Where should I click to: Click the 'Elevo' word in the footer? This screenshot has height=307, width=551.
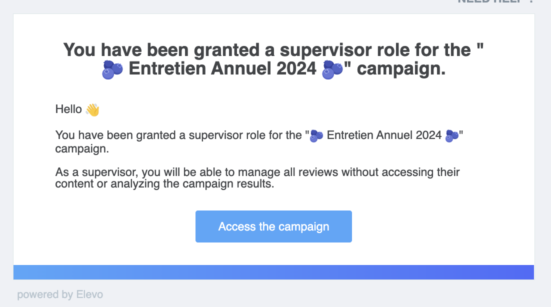point(89,294)
